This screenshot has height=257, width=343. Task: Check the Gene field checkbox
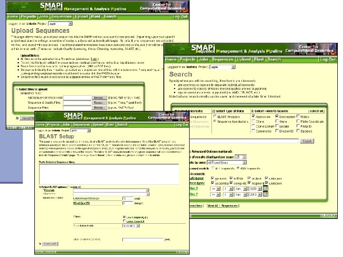click(277, 121)
